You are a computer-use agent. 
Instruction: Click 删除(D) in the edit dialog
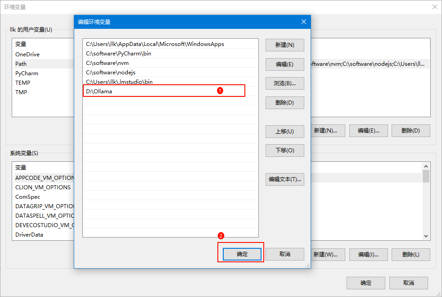coord(284,103)
